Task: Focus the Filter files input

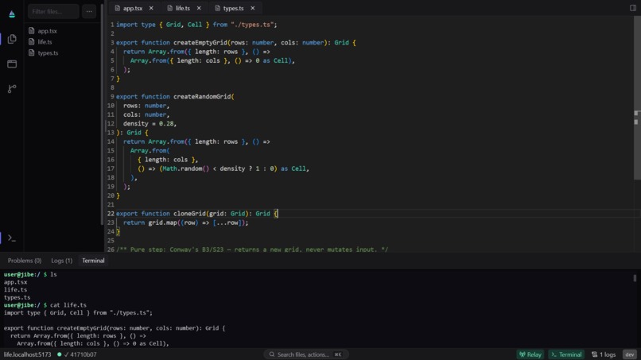Action: pyautogui.click(x=53, y=11)
